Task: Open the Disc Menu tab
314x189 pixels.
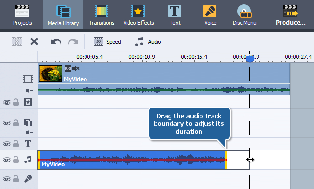Action: click(x=244, y=15)
